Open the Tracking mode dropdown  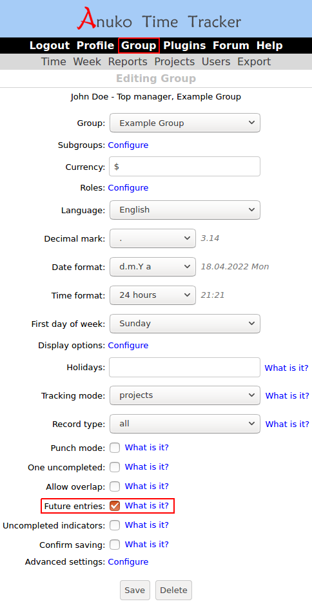[185, 395]
